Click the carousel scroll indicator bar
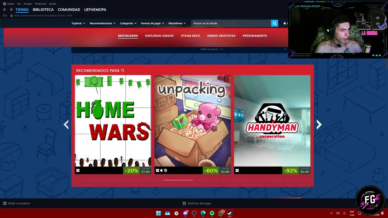 178,180
